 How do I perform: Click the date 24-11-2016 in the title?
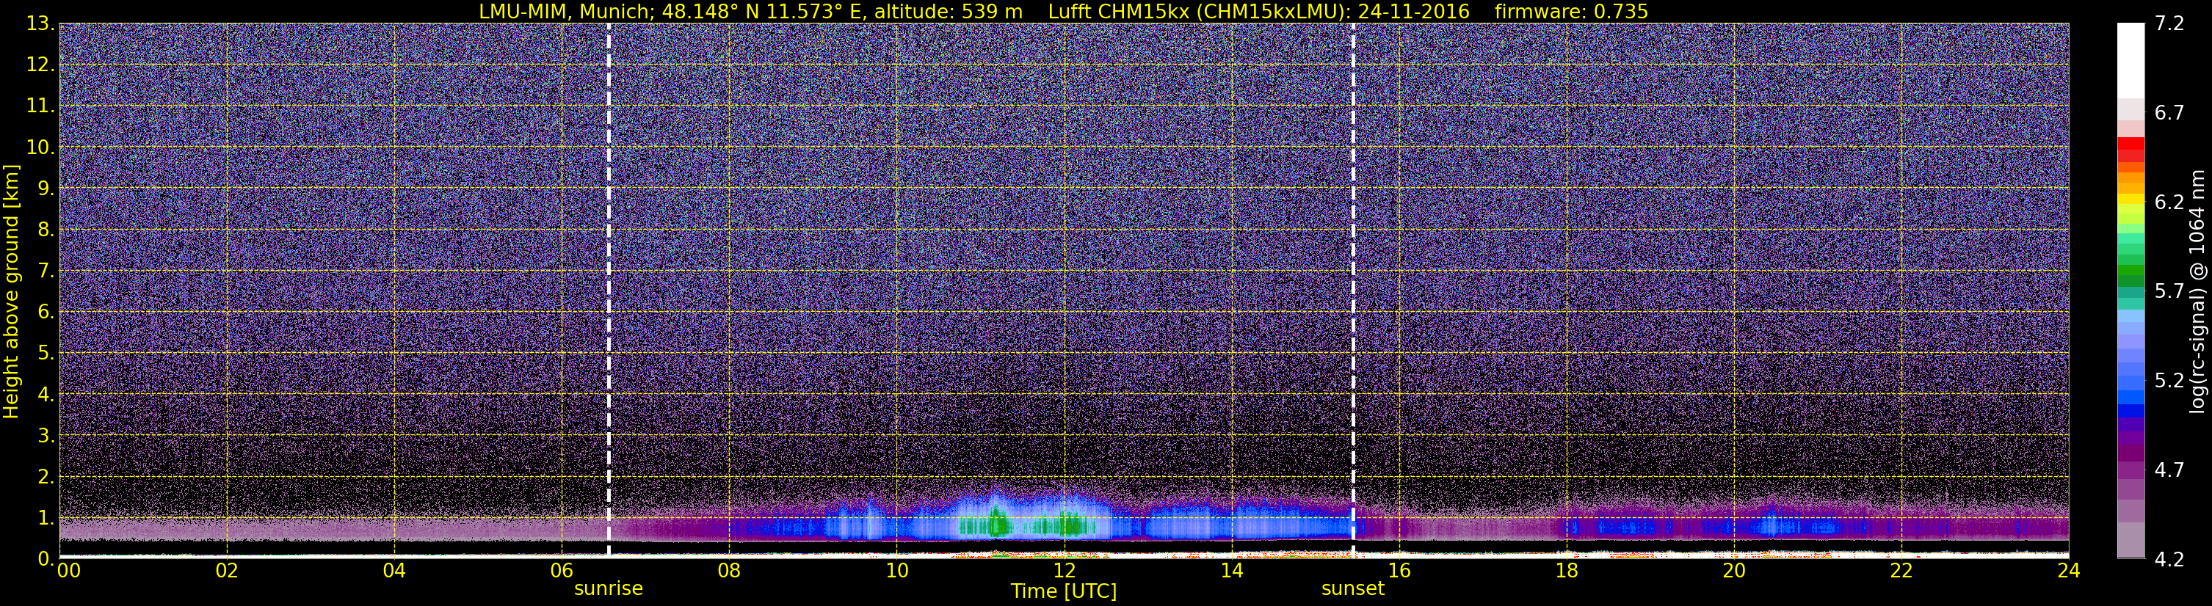tap(1413, 11)
